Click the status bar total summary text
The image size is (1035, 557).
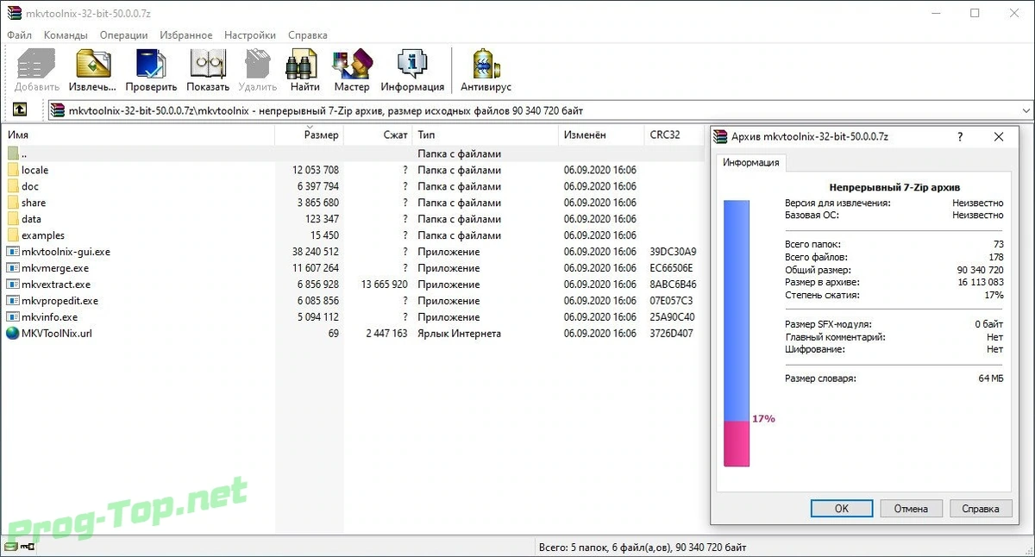pyautogui.click(x=643, y=548)
